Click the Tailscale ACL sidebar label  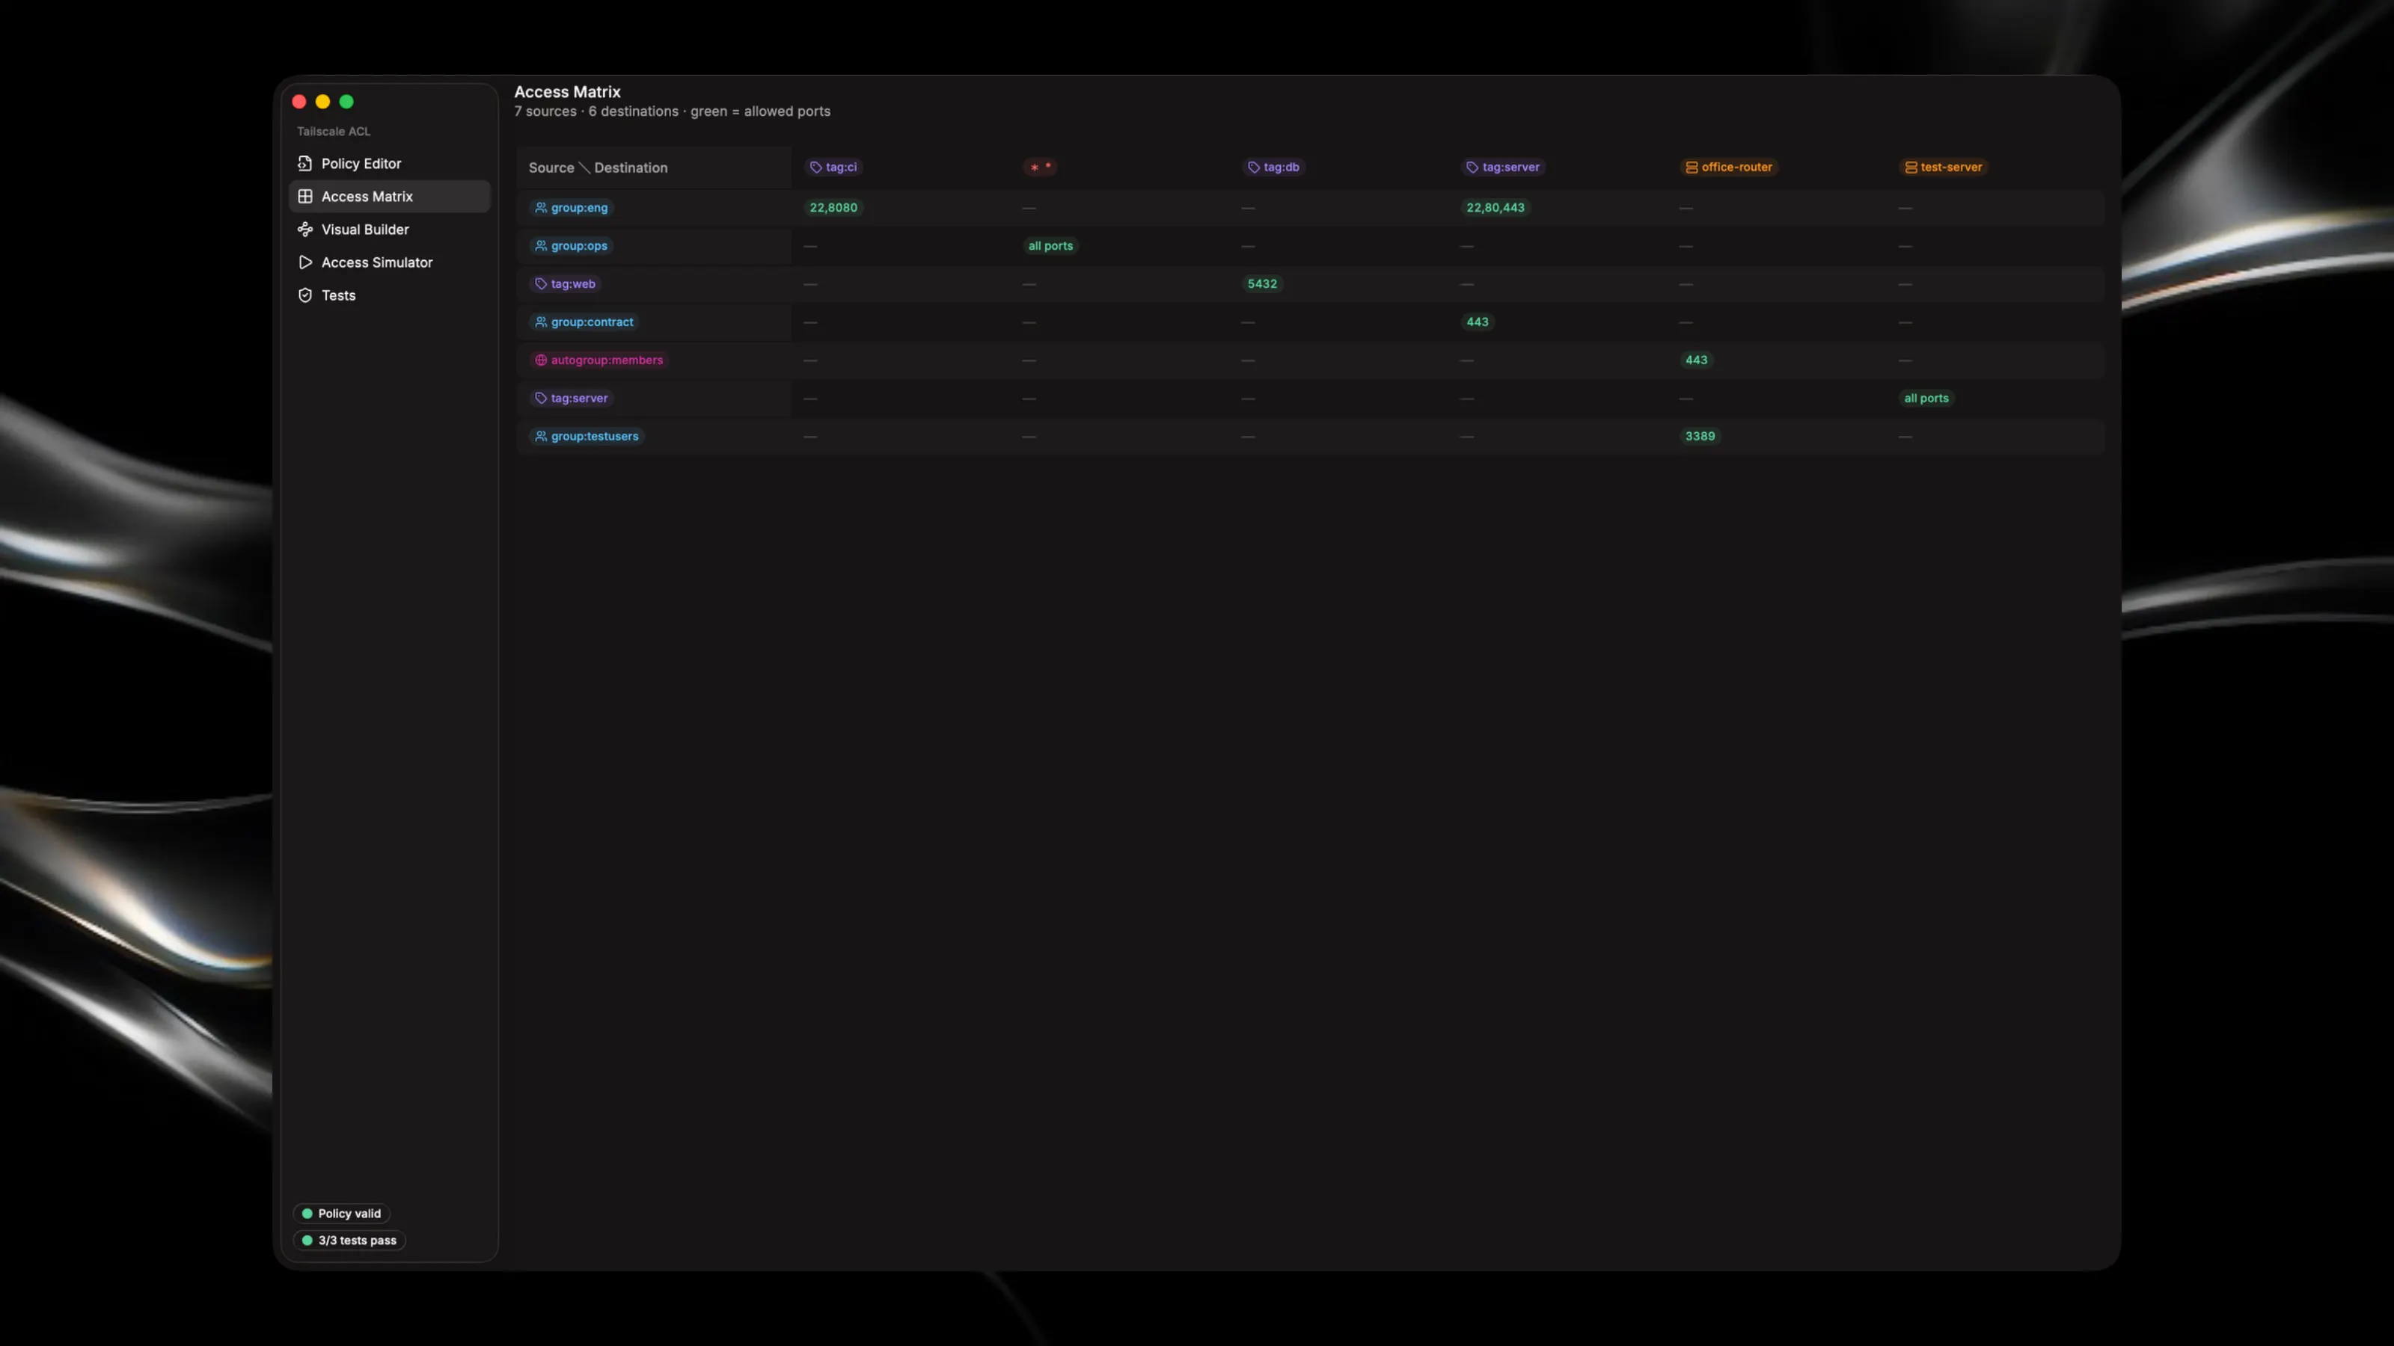(334, 131)
